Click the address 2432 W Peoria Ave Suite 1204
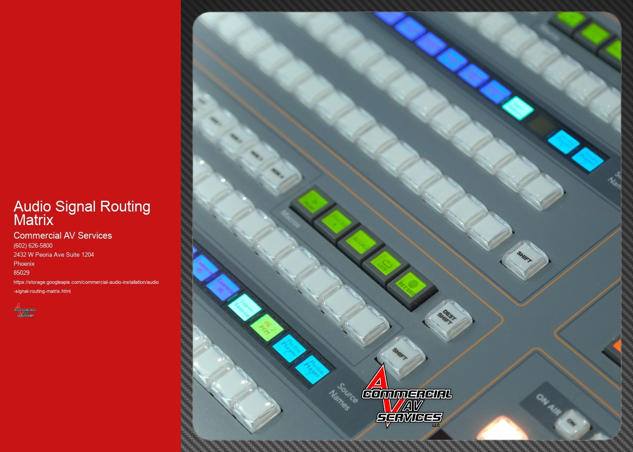Image resolution: width=633 pixels, height=452 pixels. (x=54, y=254)
